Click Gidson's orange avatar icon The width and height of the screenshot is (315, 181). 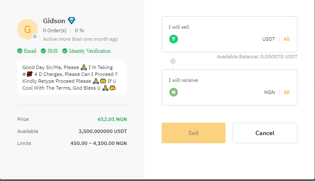coord(28,29)
